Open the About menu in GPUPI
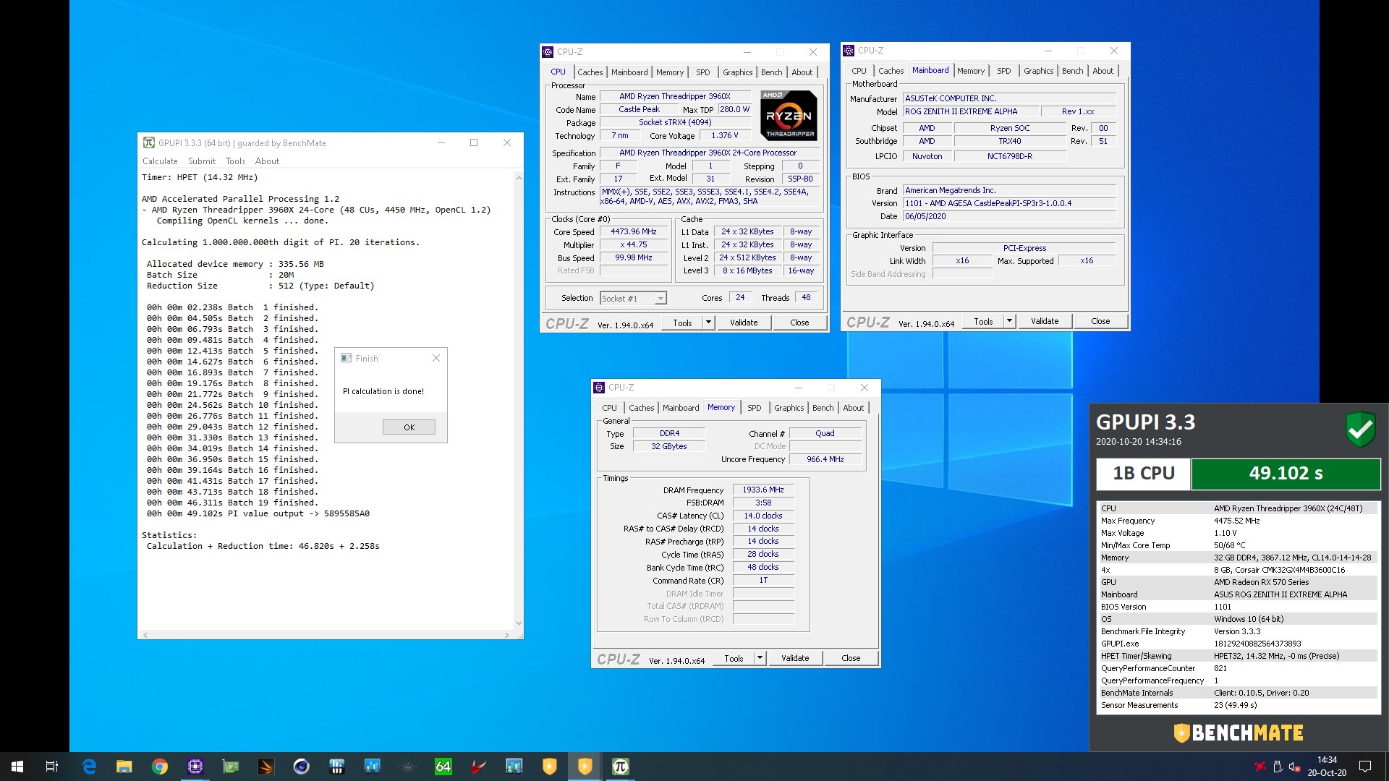This screenshot has width=1389, height=781. pos(267,161)
